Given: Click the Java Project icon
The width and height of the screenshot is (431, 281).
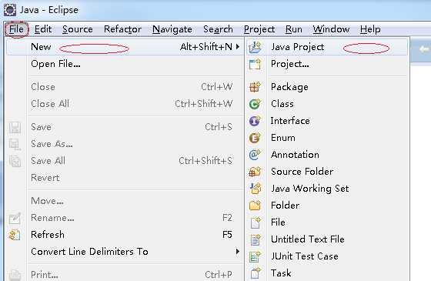Looking at the screenshot, I should coord(255,47).
